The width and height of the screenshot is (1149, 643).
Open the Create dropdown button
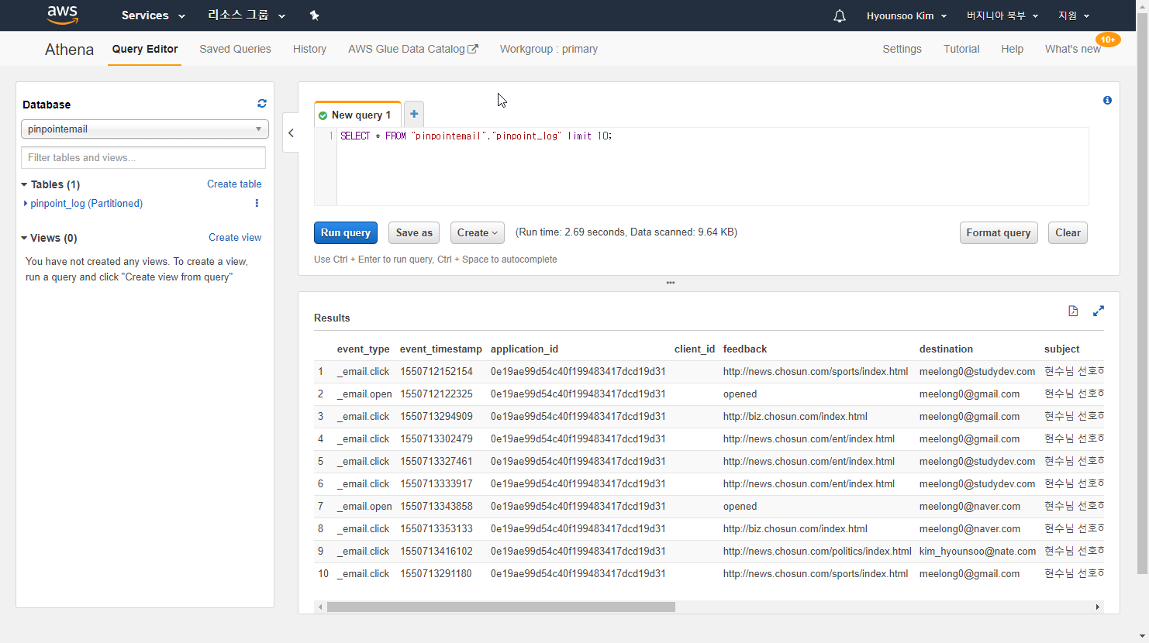click(x=478, y=232)
